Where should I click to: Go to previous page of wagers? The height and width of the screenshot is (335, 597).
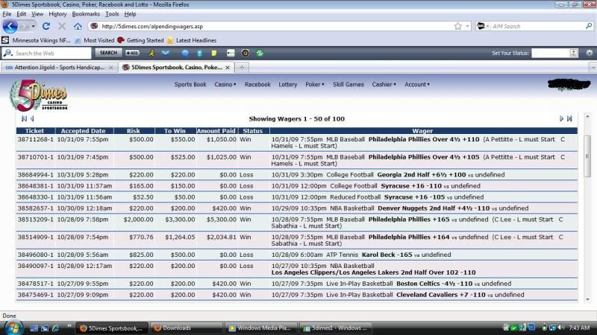32,119
